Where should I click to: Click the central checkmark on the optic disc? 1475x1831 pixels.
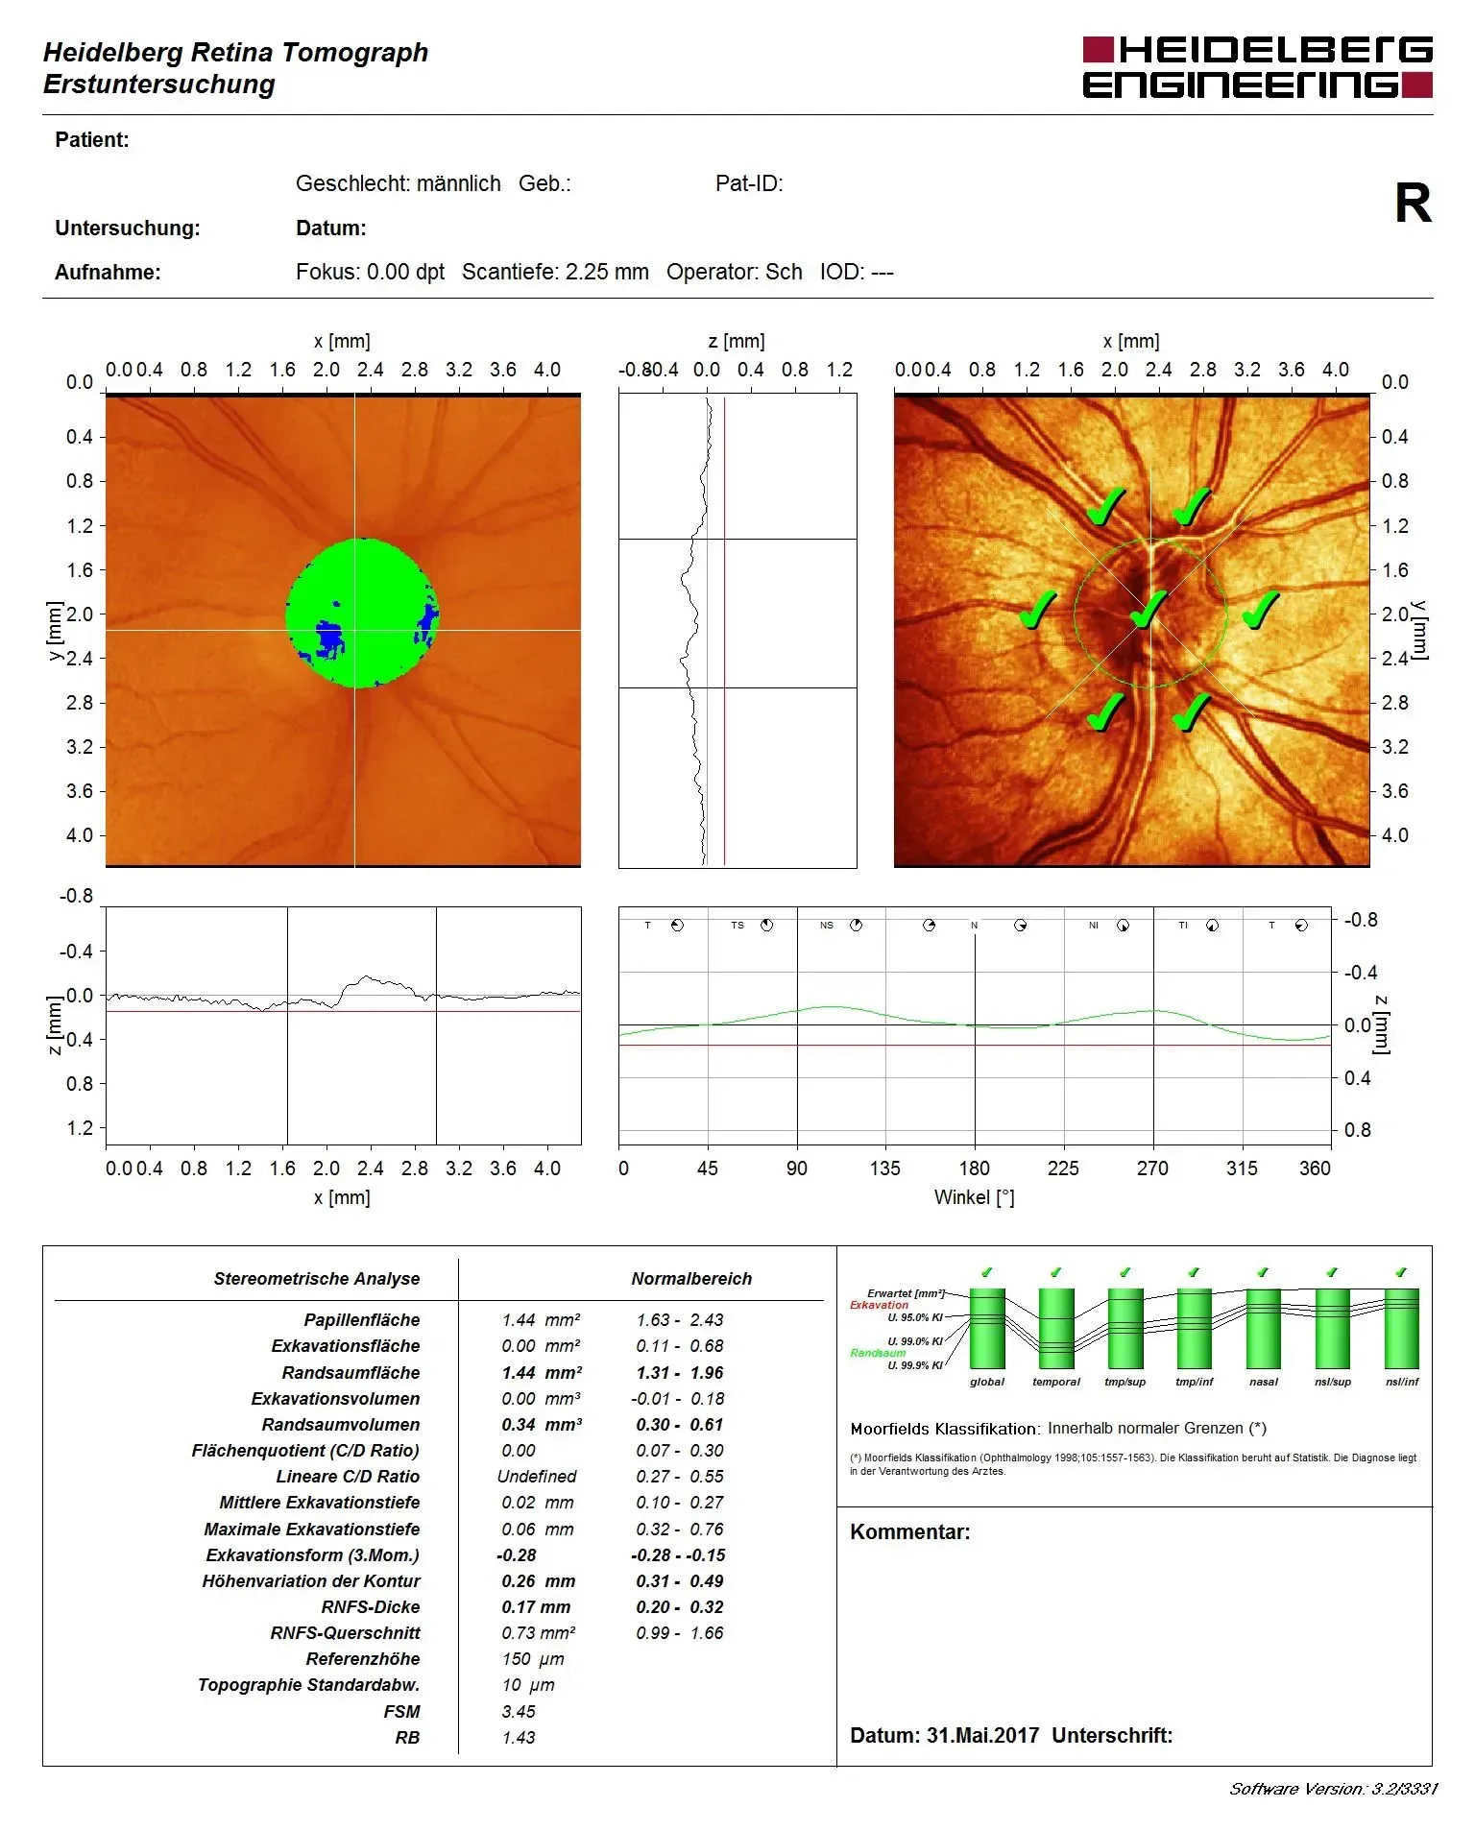coord(1148,610)
